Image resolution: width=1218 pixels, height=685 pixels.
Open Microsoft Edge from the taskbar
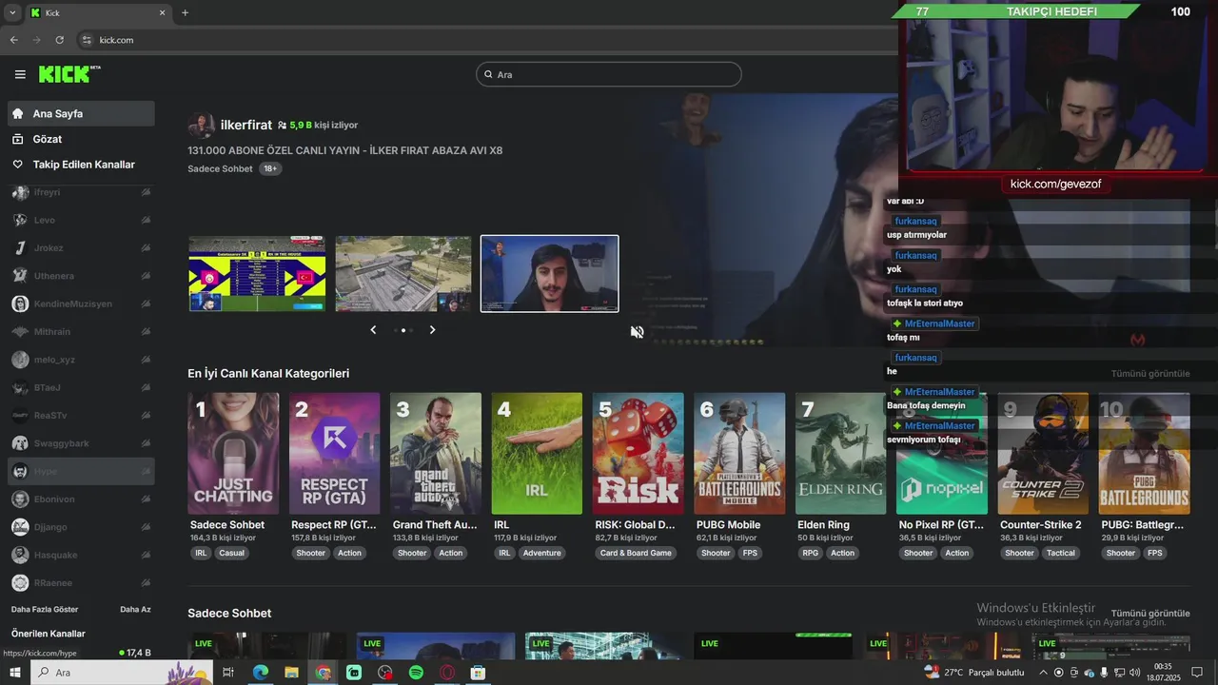(x=260, y=673)
